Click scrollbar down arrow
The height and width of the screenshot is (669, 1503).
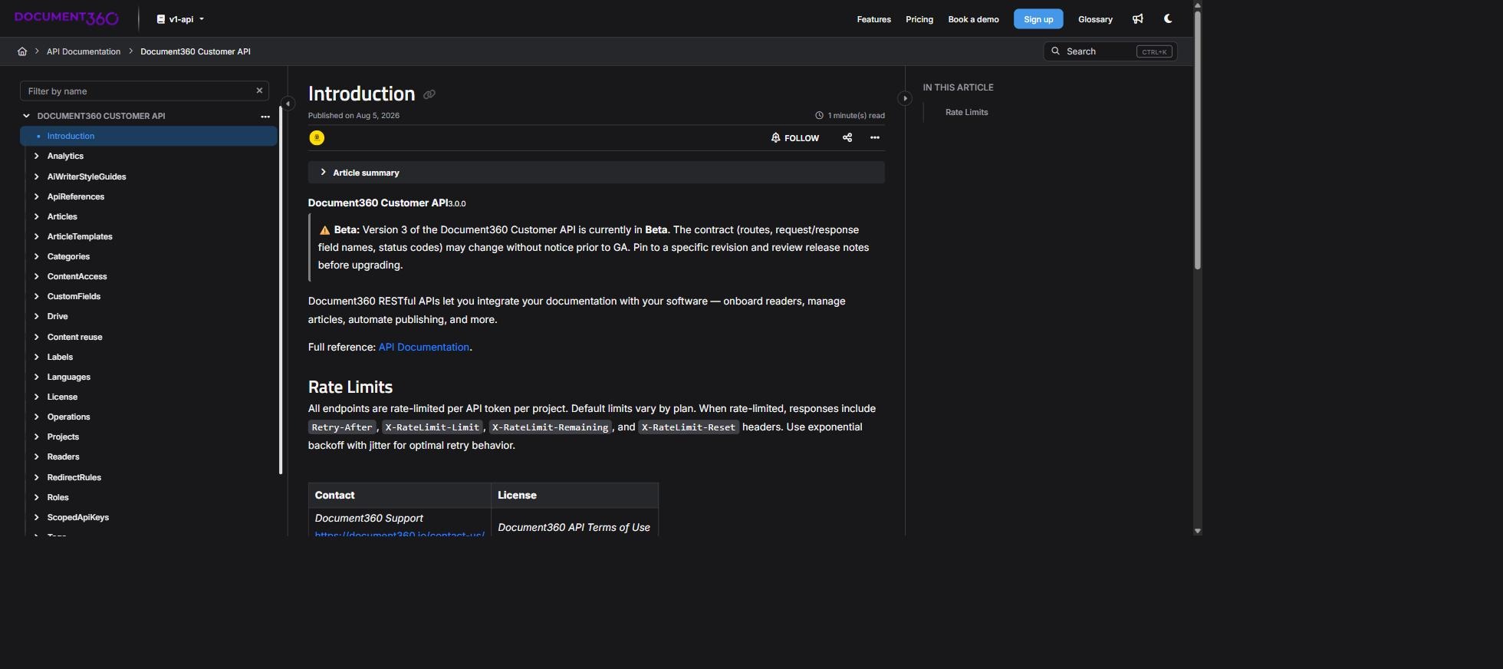pos(1197,531)
